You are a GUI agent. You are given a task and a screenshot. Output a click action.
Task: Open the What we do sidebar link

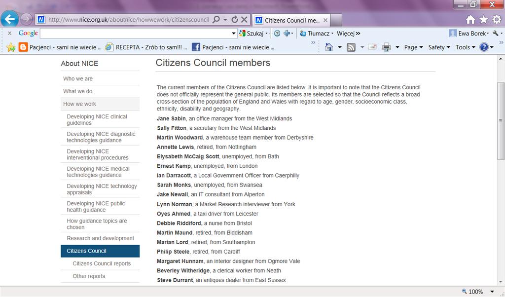78,91
